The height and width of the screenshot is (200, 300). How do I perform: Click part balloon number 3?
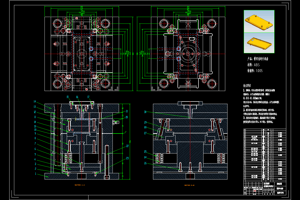tap(35, 164)
